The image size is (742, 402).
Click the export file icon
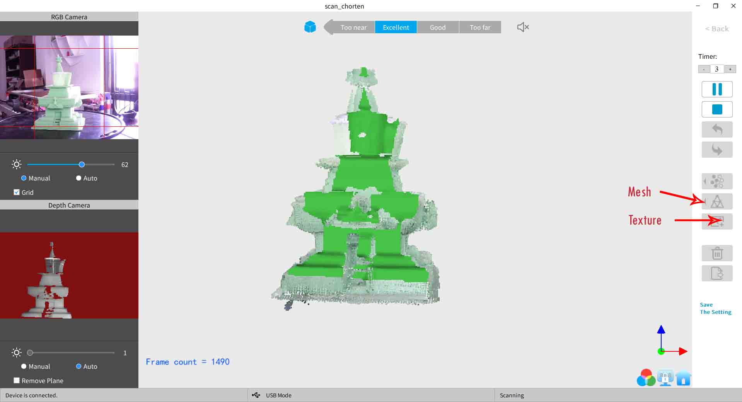point(717,273)
